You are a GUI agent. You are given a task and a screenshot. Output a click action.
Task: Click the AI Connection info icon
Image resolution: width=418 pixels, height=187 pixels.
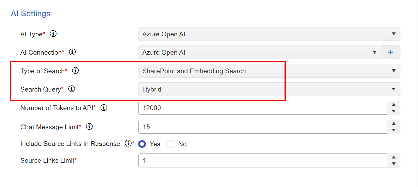(x=72, y=52)
